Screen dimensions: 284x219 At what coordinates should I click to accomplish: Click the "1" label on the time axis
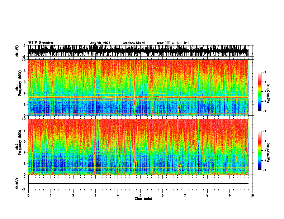(51, 195)
